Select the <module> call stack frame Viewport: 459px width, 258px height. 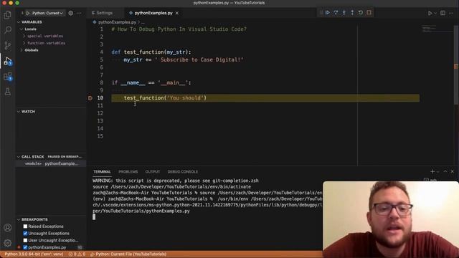(x=51, y=164)
